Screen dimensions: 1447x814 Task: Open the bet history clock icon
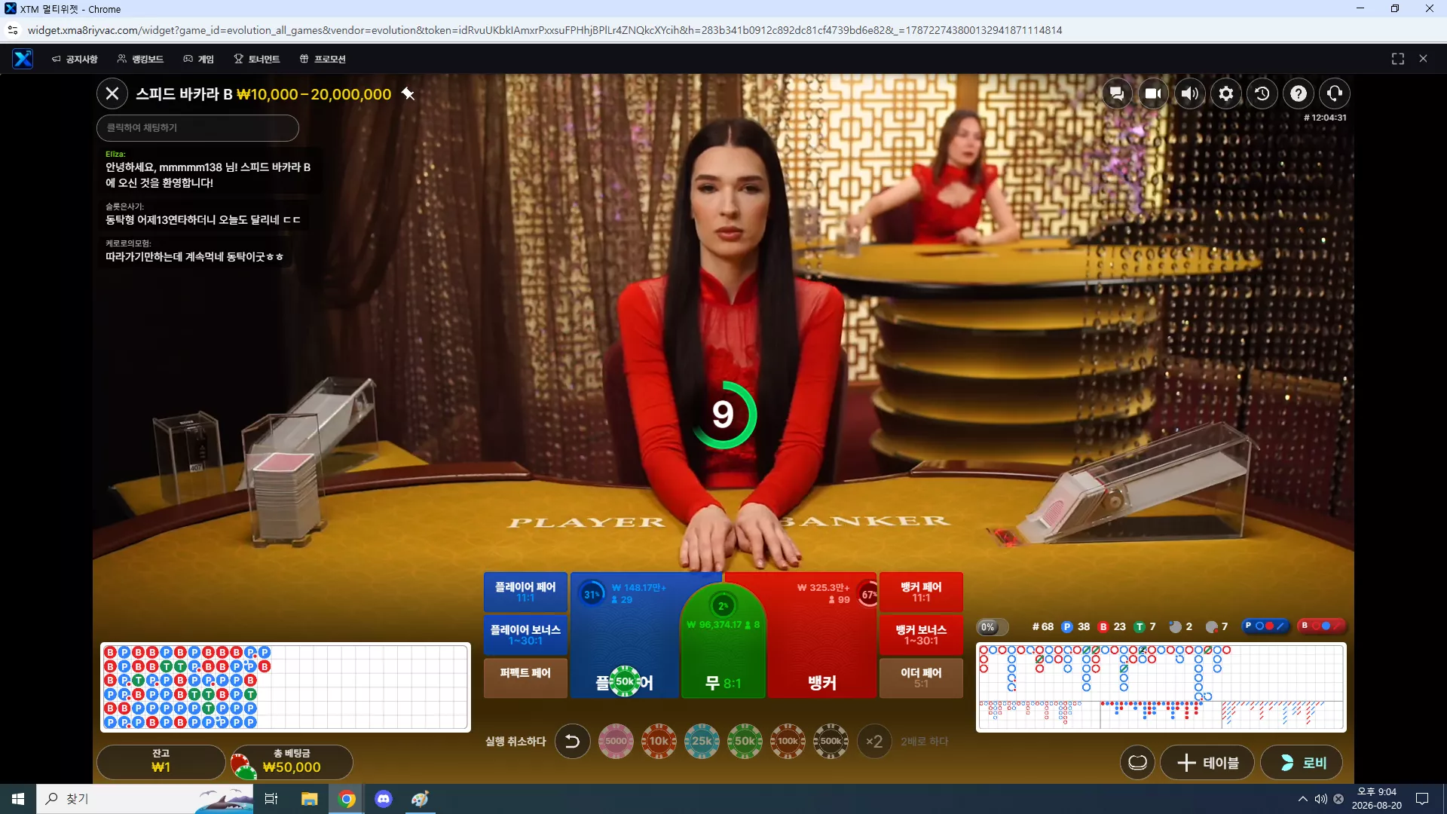[x=1262, y=93]
